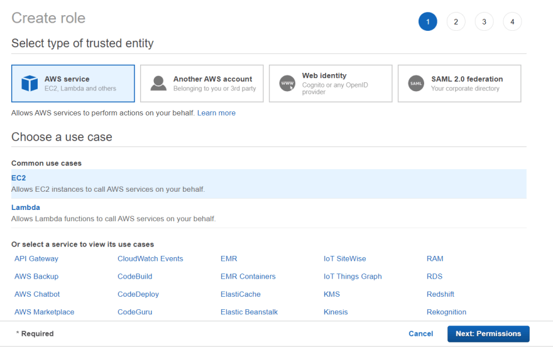Choose AWS Backup service
Viewport: 553px width, 347px height.
[36, 277]
